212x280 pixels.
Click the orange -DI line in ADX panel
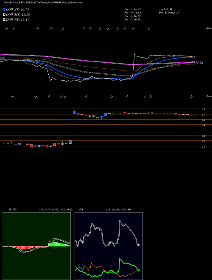(91, 263)
